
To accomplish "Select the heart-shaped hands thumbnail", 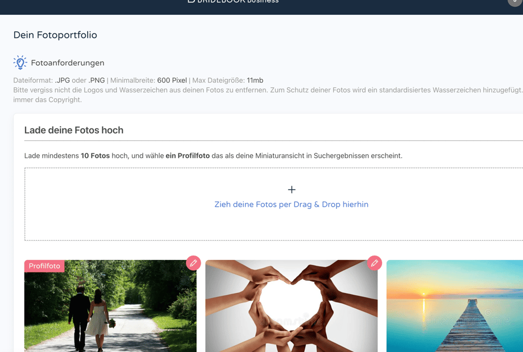I will pos(292,306).
